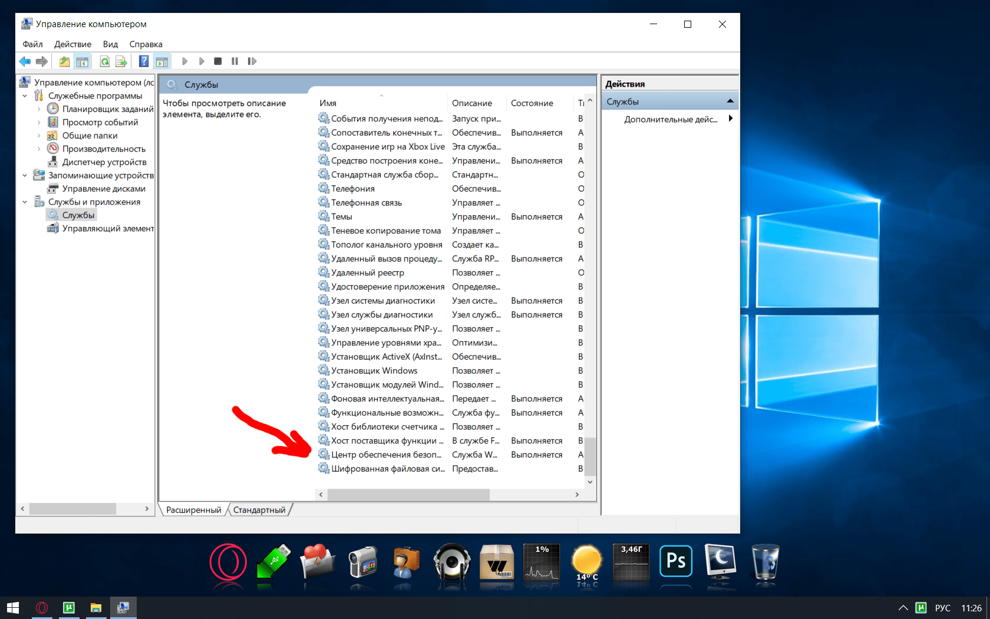Open Photoshop from the desktop dock

click(675, 561)
